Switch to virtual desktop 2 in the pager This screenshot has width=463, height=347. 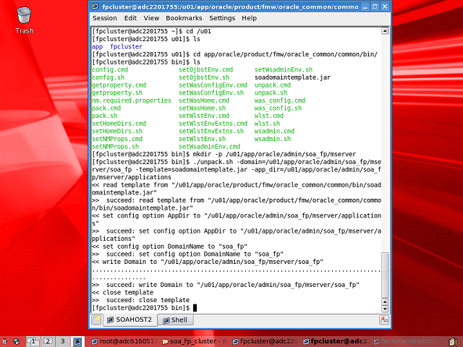point(48,342)
